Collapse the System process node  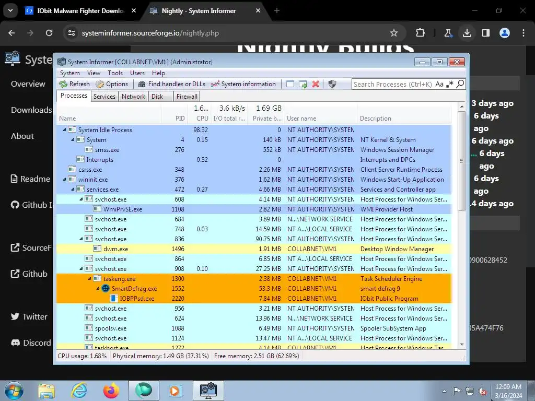click(73, 140)
